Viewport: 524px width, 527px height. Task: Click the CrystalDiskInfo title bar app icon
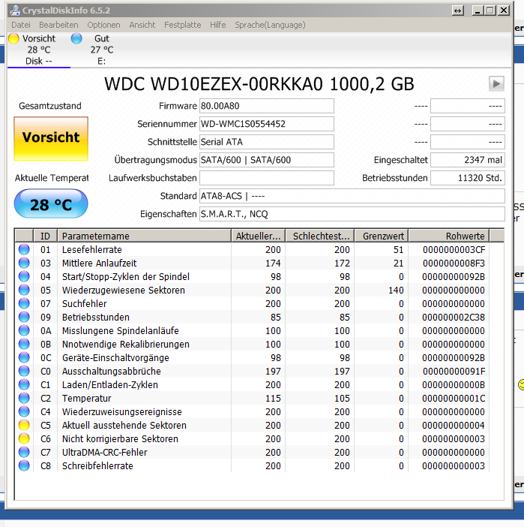point(15,11)
